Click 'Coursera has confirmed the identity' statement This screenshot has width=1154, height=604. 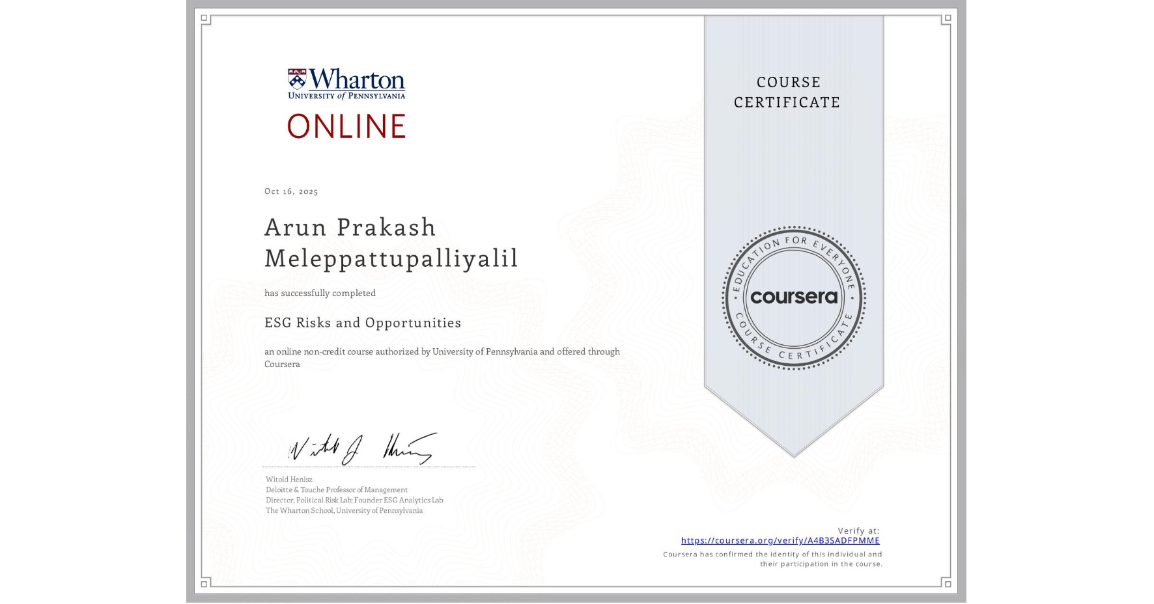(x=773, y=559)
